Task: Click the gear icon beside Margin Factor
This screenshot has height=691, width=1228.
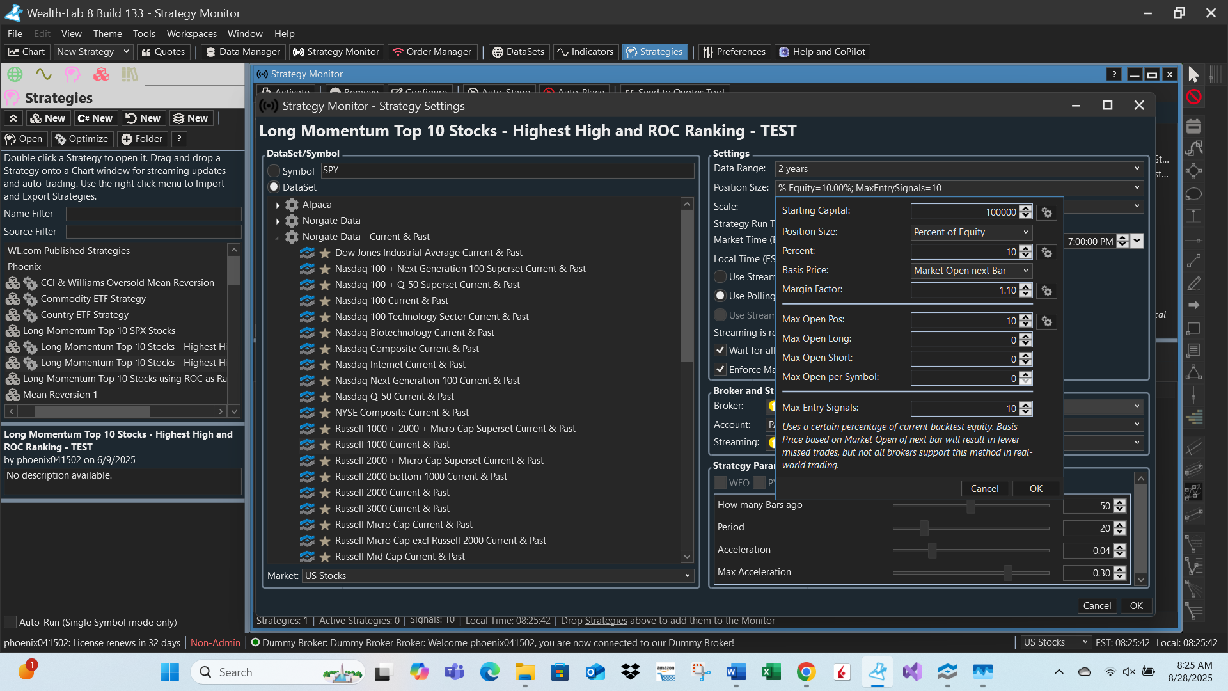Action: tap(1047, 290)
